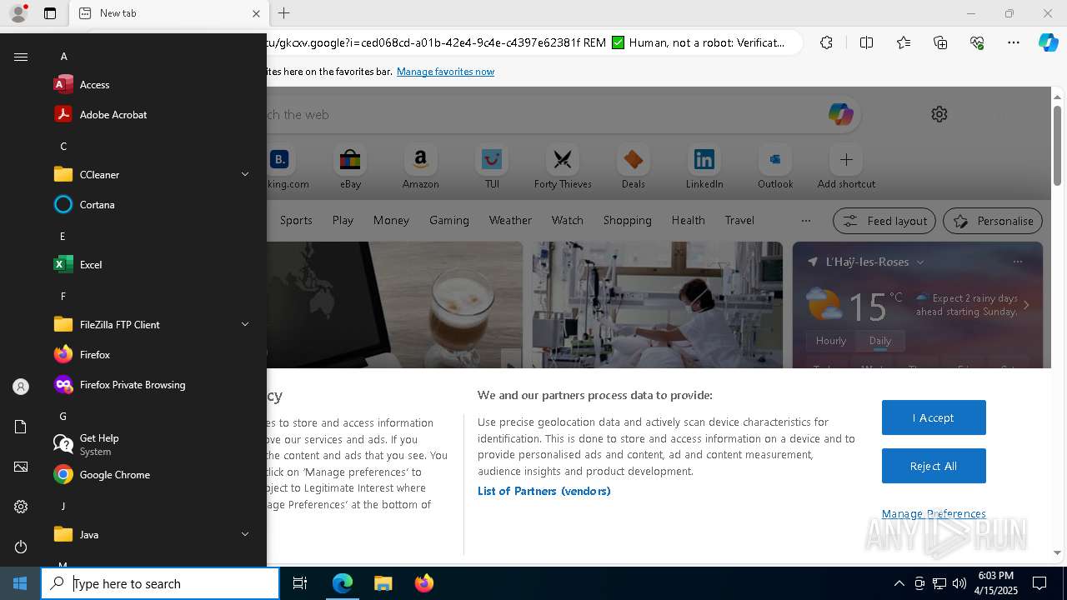Switch to Sports feed tab

296,221
